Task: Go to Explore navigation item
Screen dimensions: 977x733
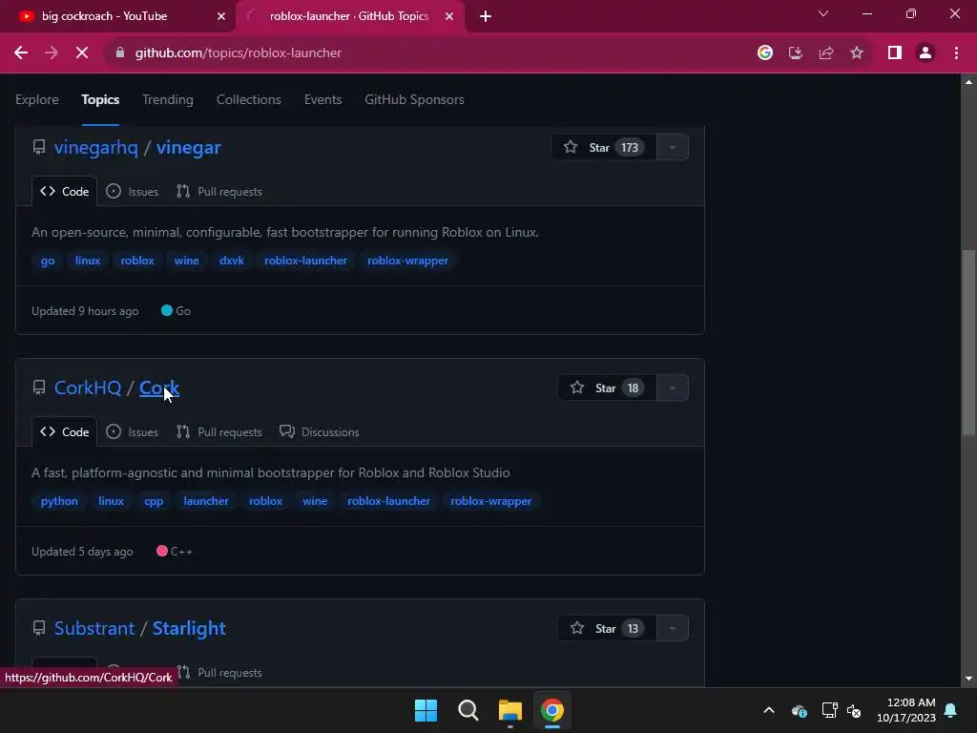Action: [37, 99]
